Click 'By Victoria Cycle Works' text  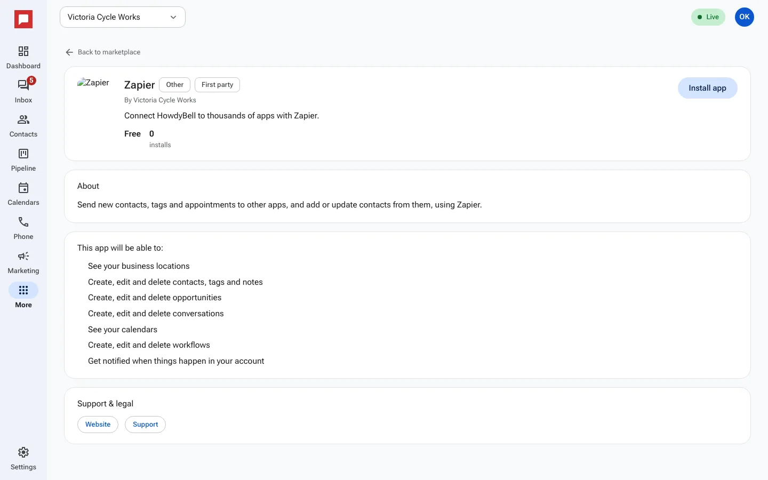tap(160, 100)
